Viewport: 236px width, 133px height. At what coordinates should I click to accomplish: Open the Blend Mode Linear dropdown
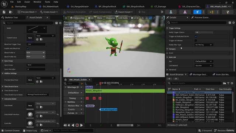tap(37, 30)
